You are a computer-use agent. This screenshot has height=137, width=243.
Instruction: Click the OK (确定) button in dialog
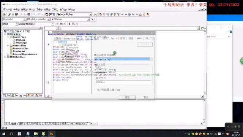point(127,97)
